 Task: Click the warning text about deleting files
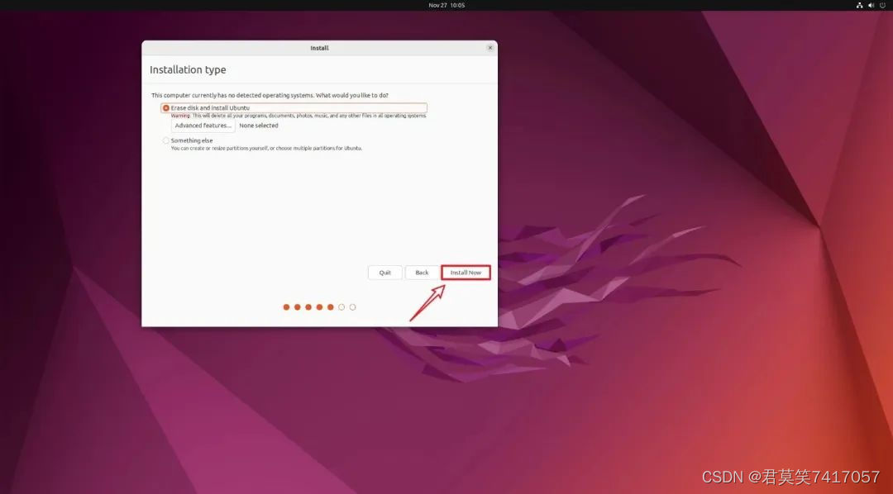pos(298,116)
